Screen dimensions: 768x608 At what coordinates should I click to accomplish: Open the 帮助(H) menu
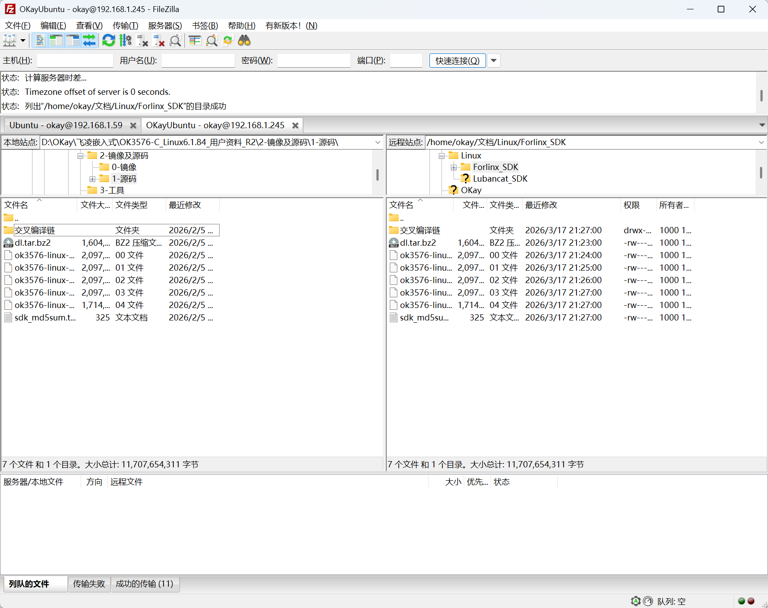pos(242,26)
